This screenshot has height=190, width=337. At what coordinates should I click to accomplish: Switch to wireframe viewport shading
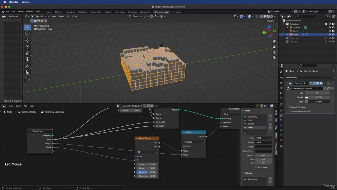(x=261, y=16)
